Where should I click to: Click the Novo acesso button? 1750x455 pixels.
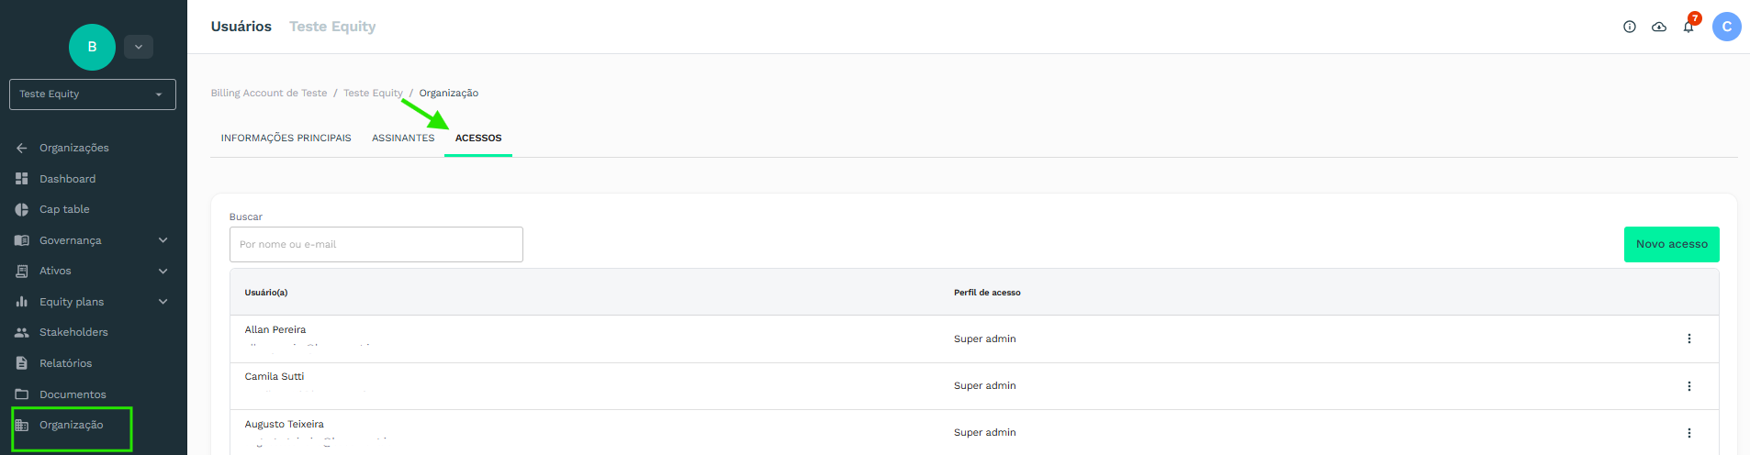click(1671, 244)
